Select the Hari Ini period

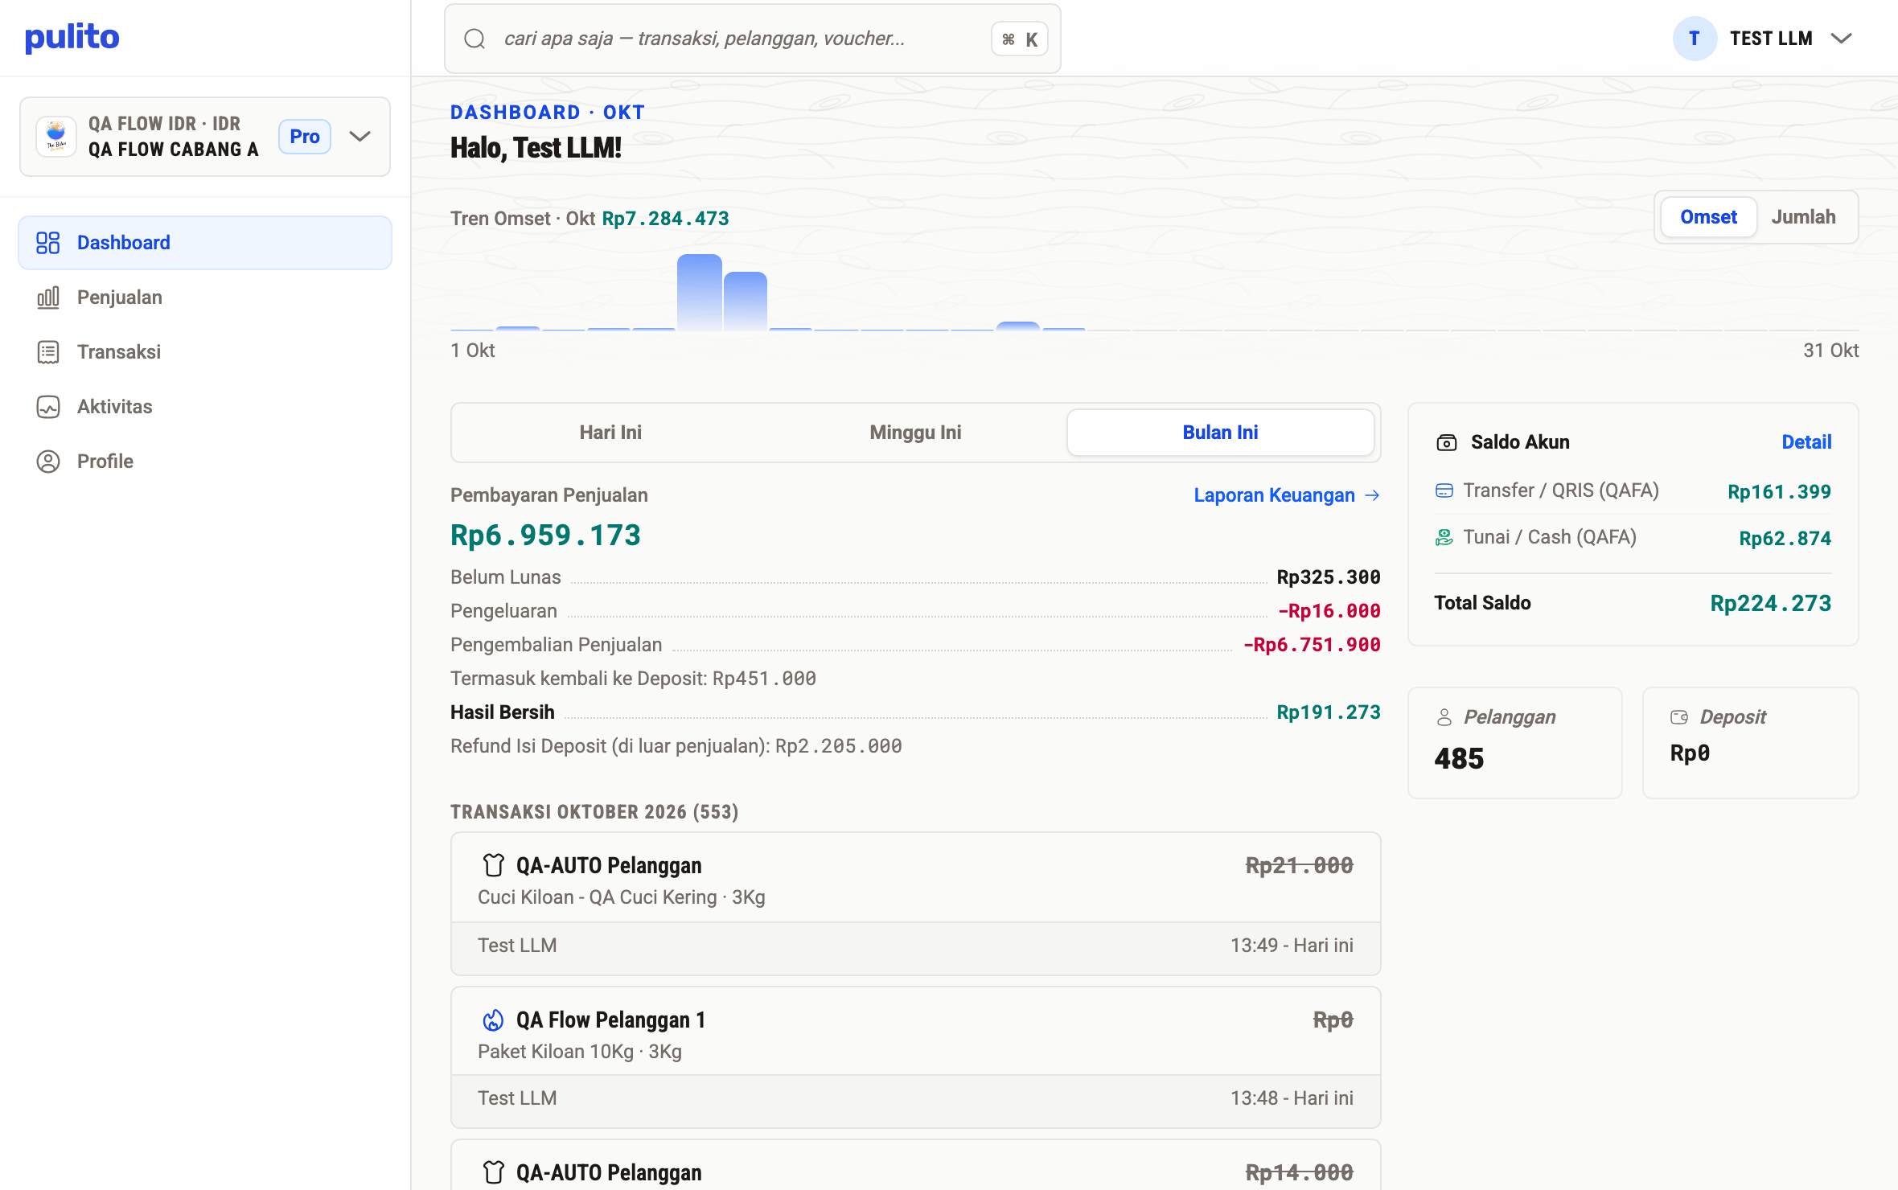click(610, 433)
